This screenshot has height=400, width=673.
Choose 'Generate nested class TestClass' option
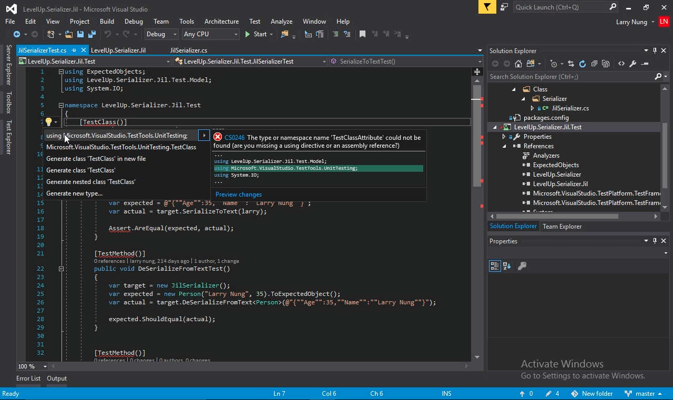91,182
